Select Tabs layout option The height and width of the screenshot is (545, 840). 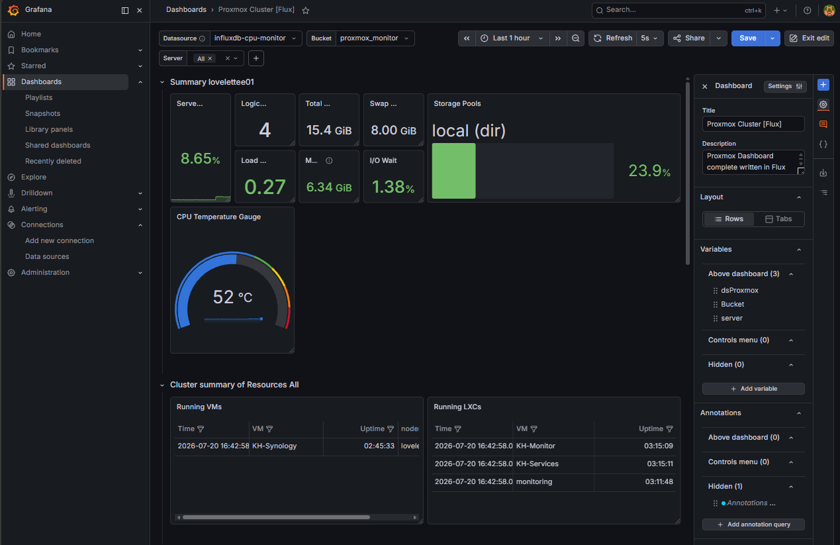click(x=778, y=219)
